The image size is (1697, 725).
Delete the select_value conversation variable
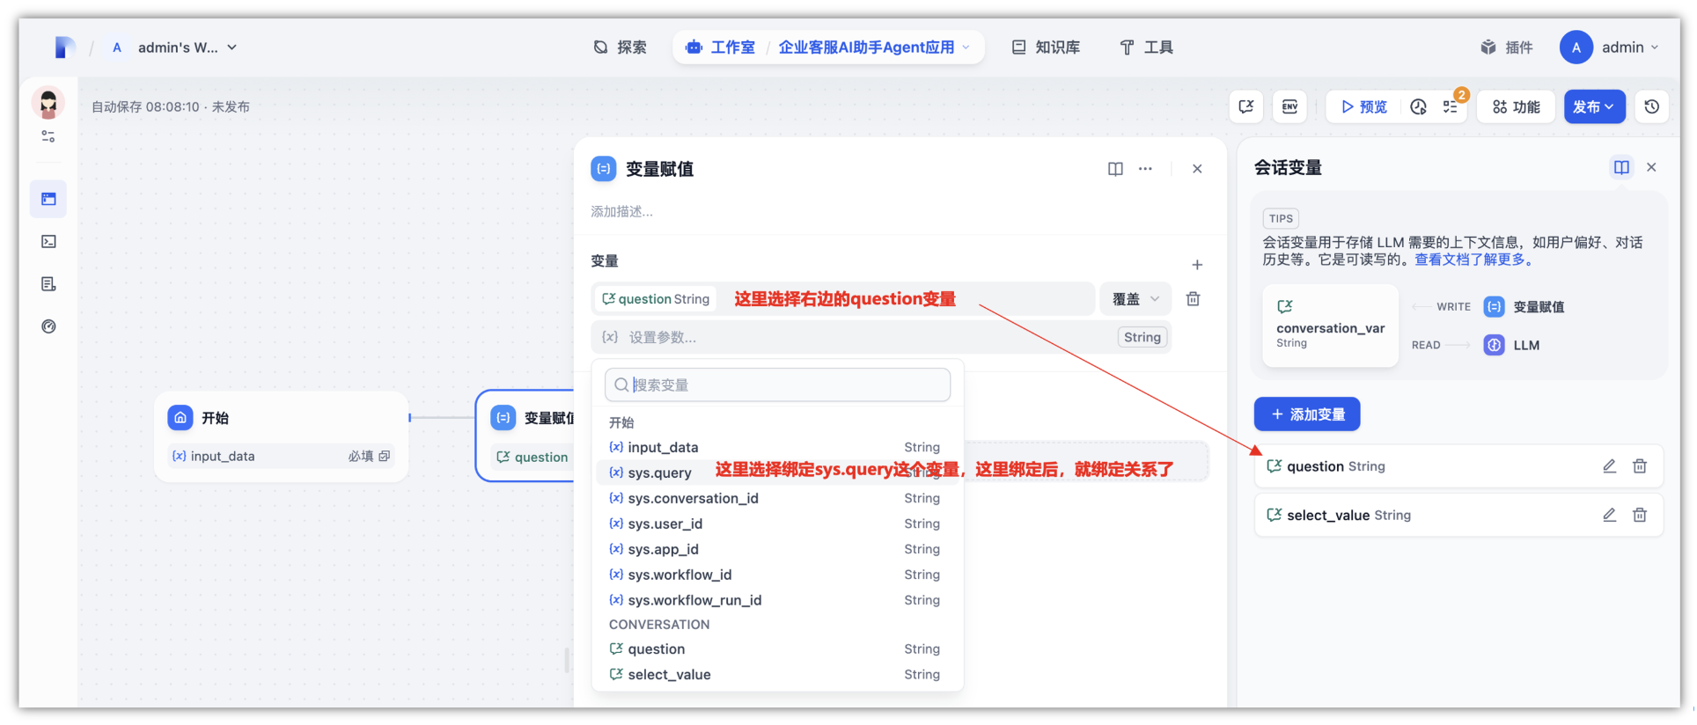pos(1640,515)
